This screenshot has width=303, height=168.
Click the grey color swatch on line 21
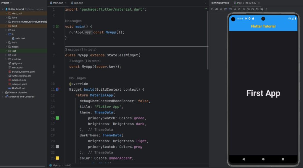point(57,146)
